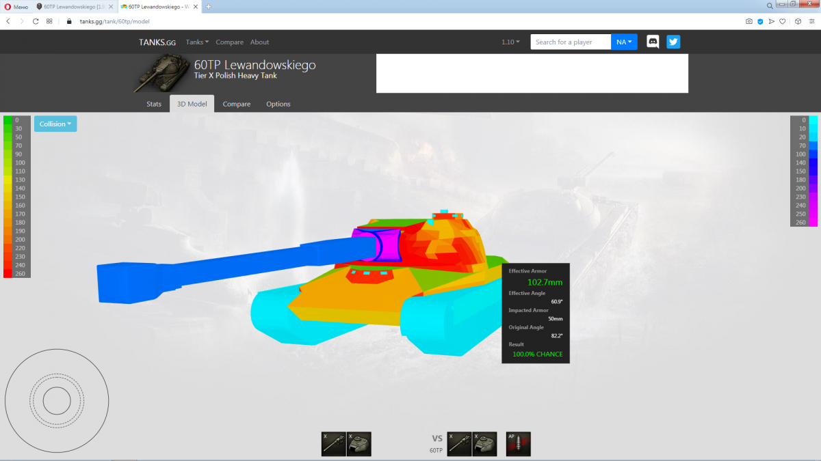Viewport: 821px width, 461px height.
Task: Click the Discord icon in the navbar
Action: coord(653,42)
